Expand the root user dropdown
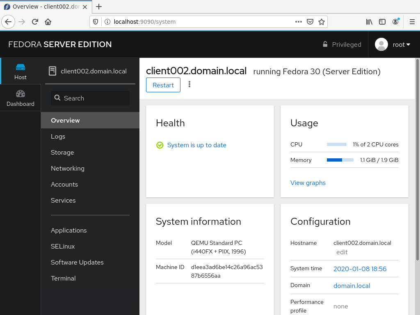This screenshot has height=315, width=420. coord(401,45)
